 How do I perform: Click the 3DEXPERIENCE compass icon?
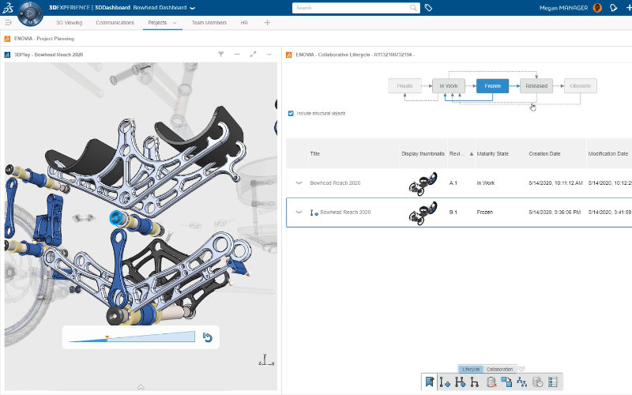pyautogui.click(x=28, y=12)
